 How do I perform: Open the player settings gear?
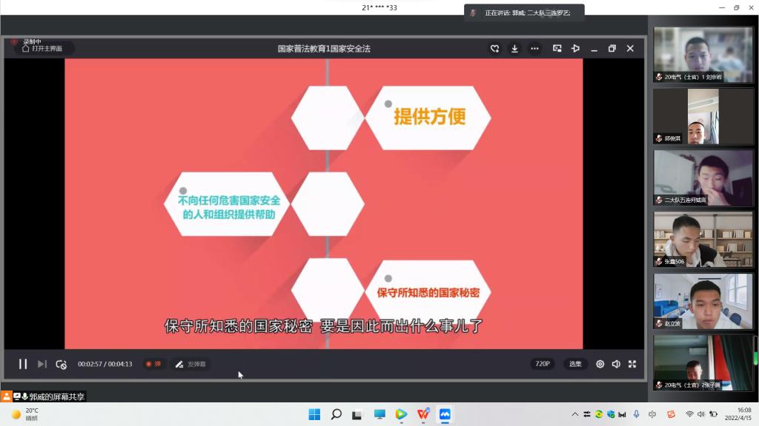[x=600, y=364]
